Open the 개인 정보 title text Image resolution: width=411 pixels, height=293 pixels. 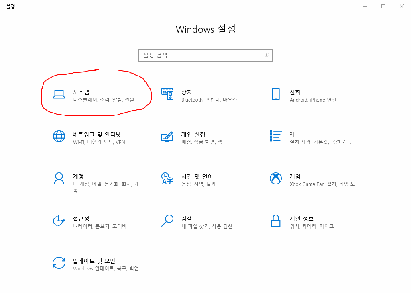pos(301,219)
